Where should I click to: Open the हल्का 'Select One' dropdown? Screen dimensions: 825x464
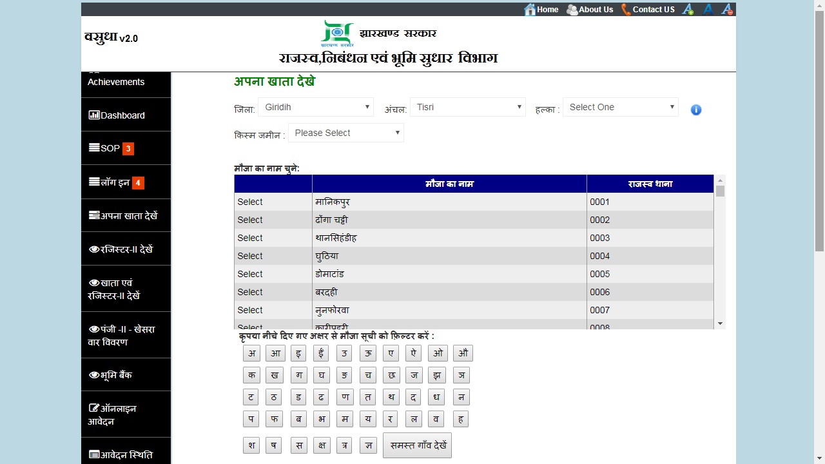coord(620,107)
